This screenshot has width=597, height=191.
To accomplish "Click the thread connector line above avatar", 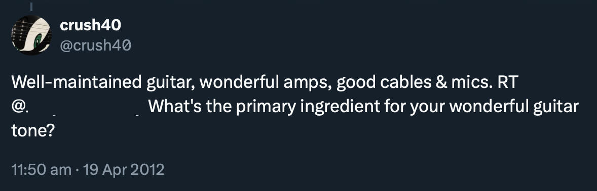I will pyautogui.click(x=31, y=6).
